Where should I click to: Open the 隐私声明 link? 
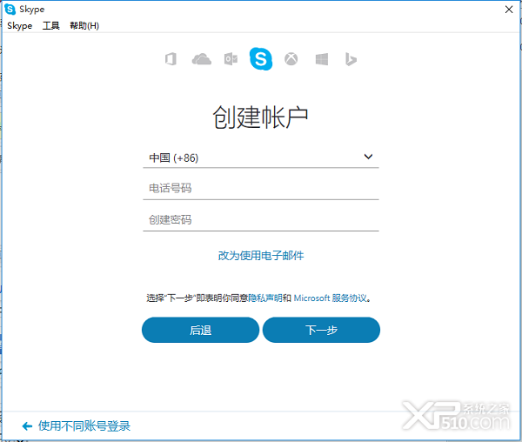point(265,298)
